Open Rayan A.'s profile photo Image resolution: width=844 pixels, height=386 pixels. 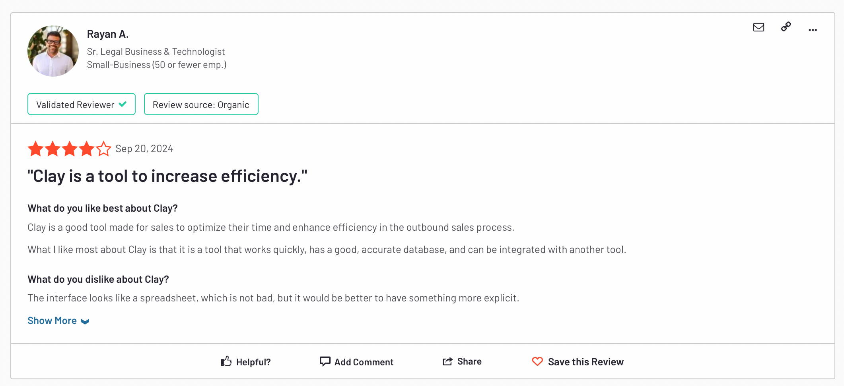(53, 51)
